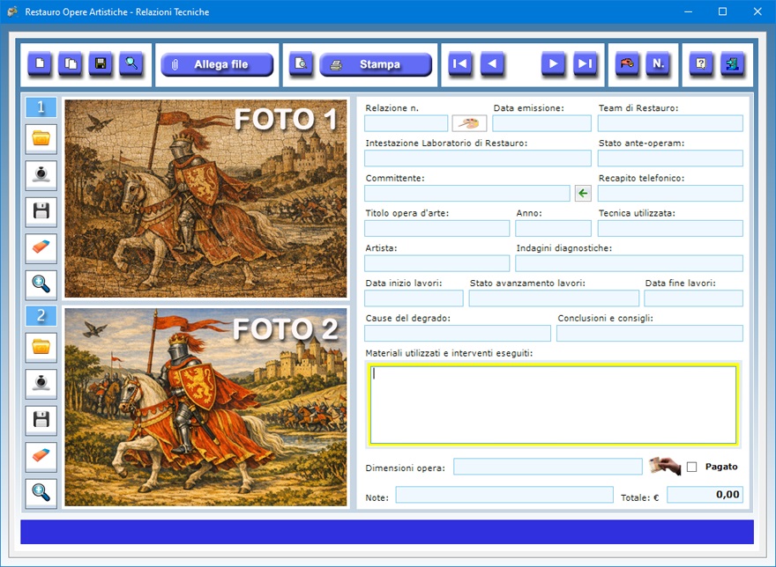Open help with the question mark icon
Image resolution: width=776 pixels, height=567 pixels.
(x=701, y=63)
